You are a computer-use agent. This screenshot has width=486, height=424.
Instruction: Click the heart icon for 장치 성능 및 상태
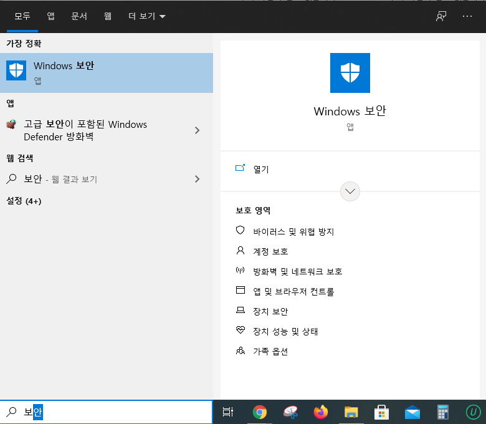click(x=241, y=330)
